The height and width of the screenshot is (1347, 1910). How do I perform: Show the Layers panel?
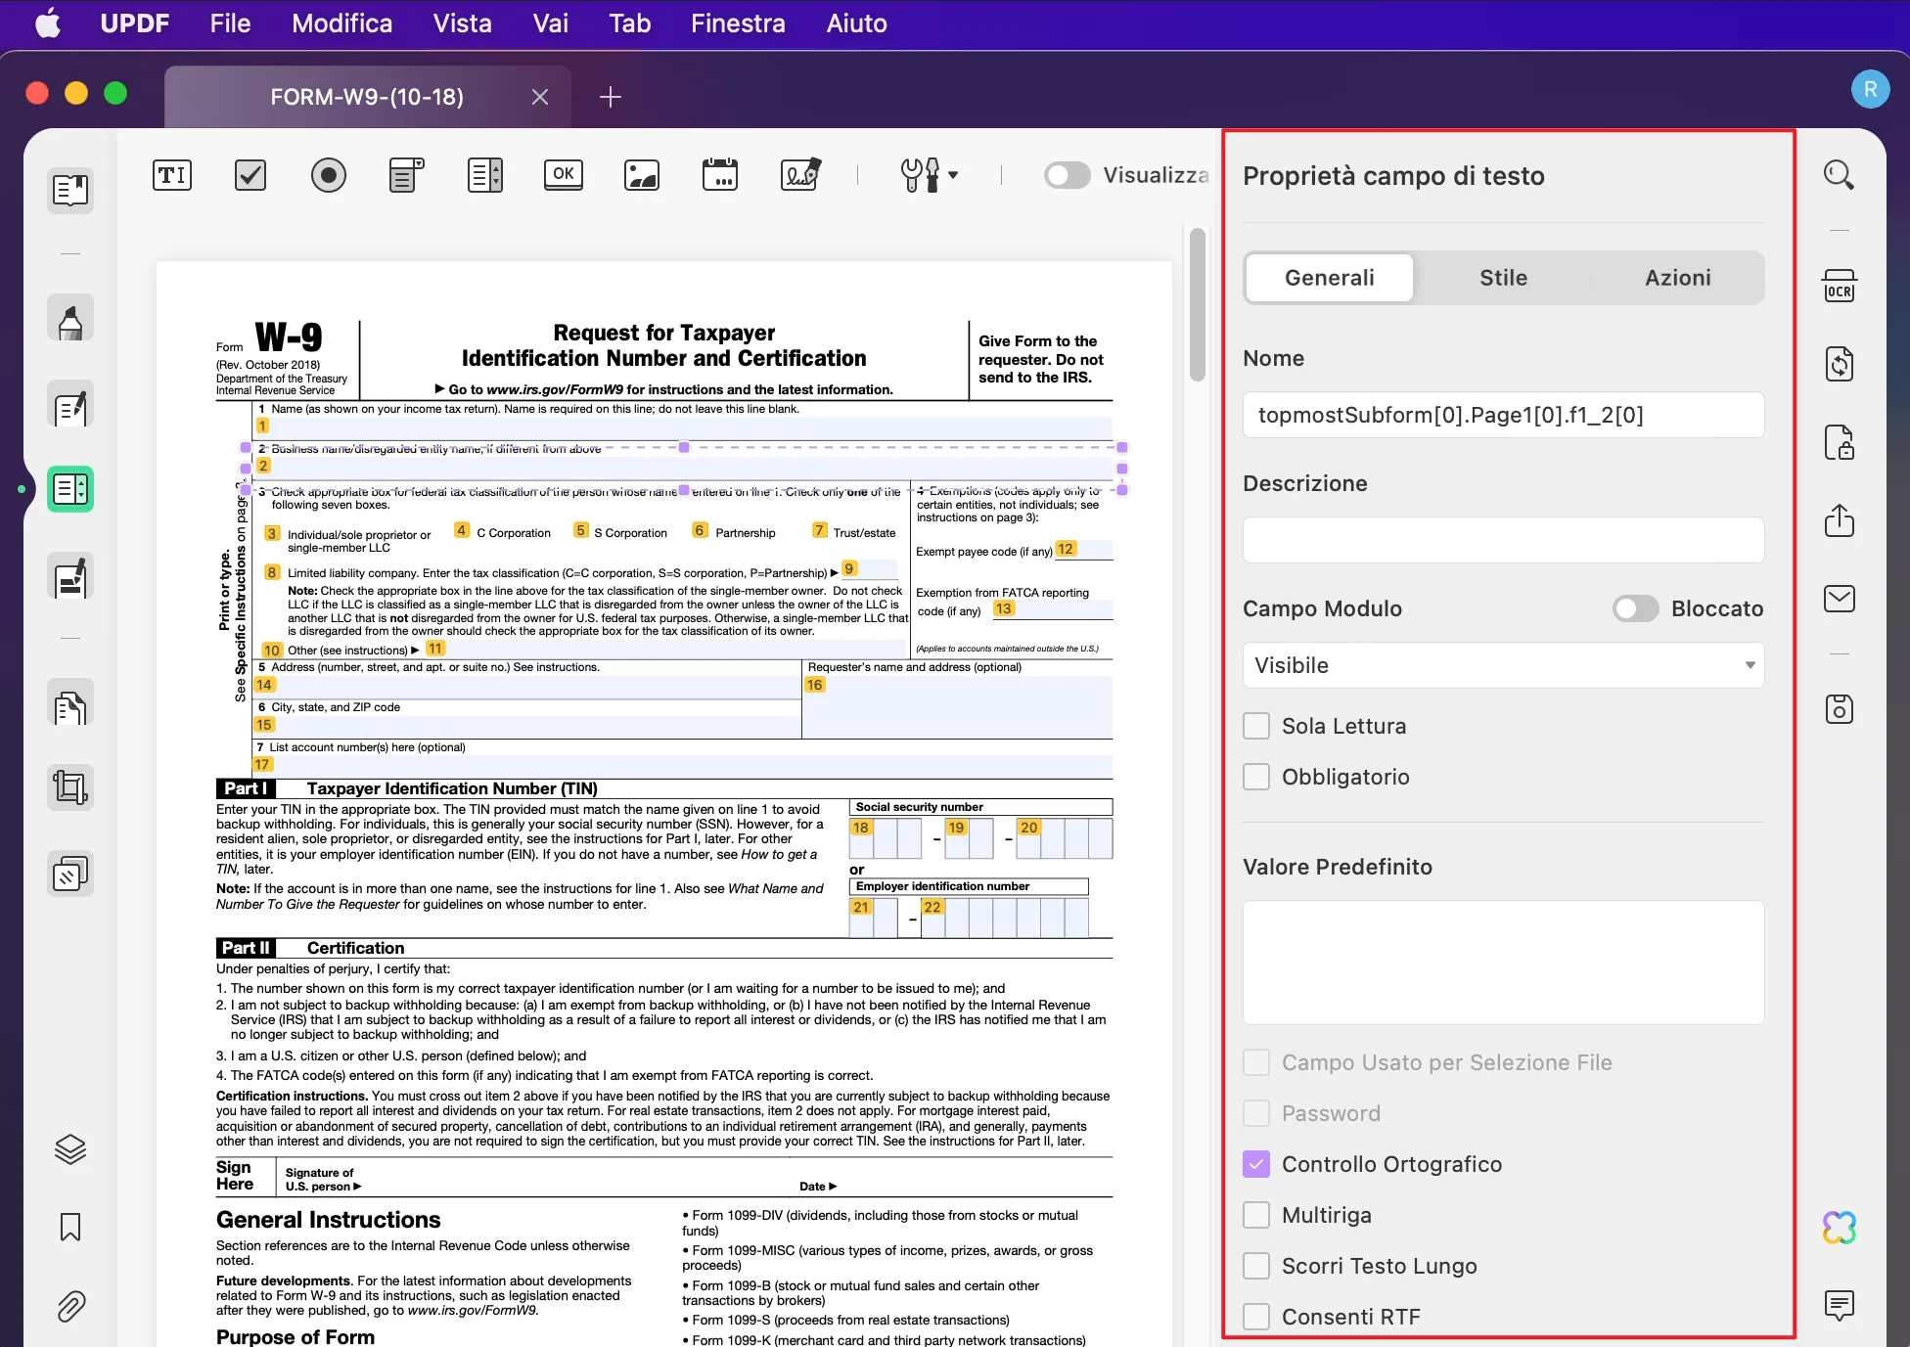(70, 1149)
